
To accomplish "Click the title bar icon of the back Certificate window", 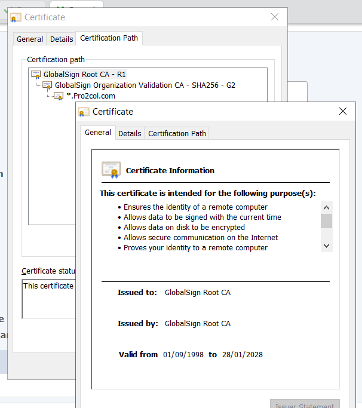I will (16, 18).
